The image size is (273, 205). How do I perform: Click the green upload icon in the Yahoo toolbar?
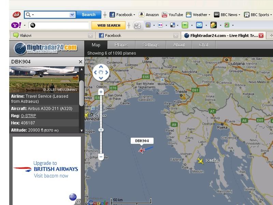pos(185,25)
